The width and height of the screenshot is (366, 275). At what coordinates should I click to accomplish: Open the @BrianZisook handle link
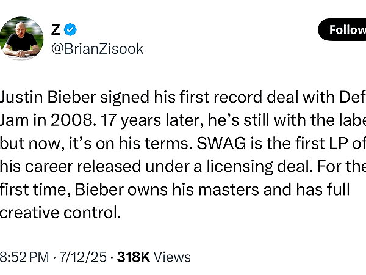coord(98,49)
